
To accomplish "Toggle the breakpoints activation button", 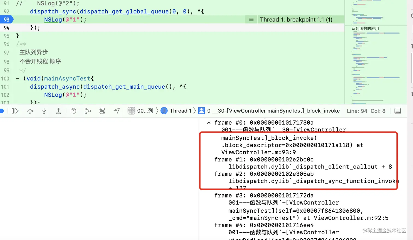I will click(x=1, y=111).
